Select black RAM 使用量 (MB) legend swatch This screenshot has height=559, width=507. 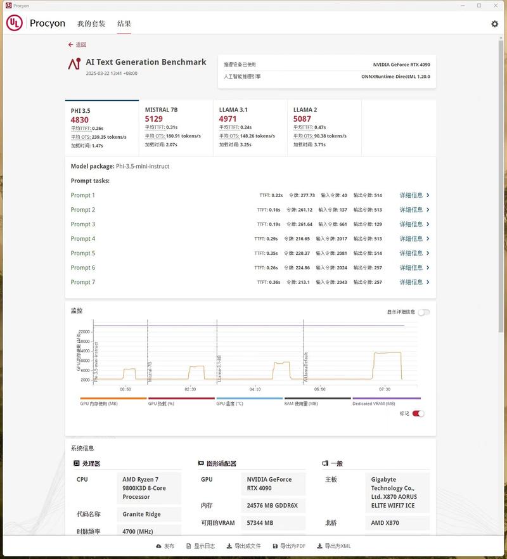pos(318,398)
